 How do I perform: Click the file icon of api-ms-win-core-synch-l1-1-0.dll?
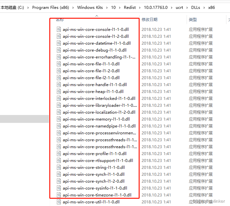[x=59, y=174]
